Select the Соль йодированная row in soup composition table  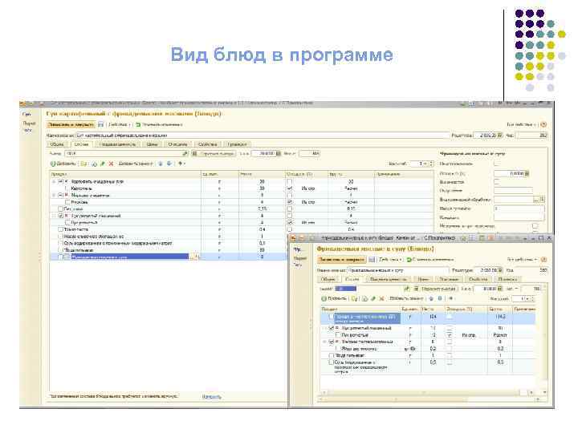tap(168, 243)
